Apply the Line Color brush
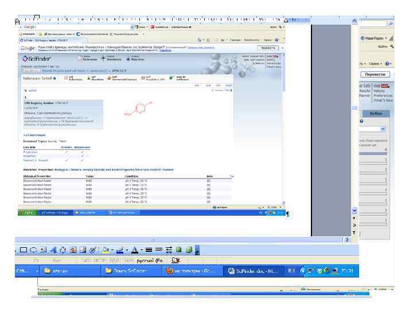 click(120, 250)
